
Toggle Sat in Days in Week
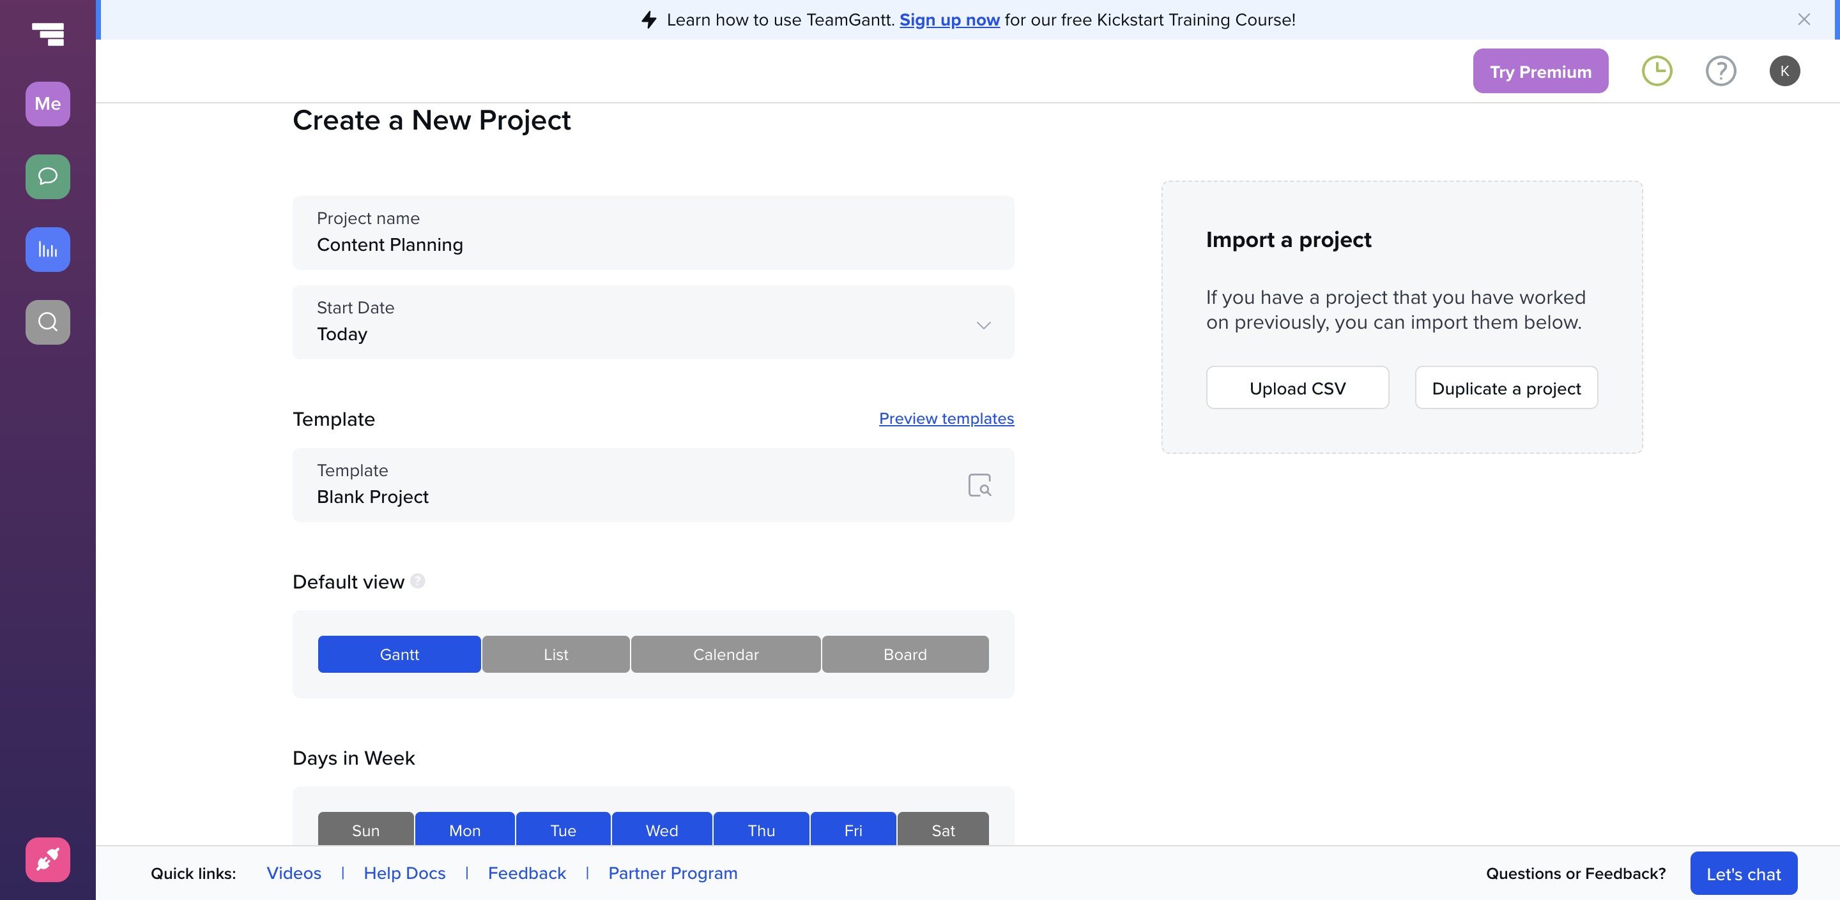943,829
